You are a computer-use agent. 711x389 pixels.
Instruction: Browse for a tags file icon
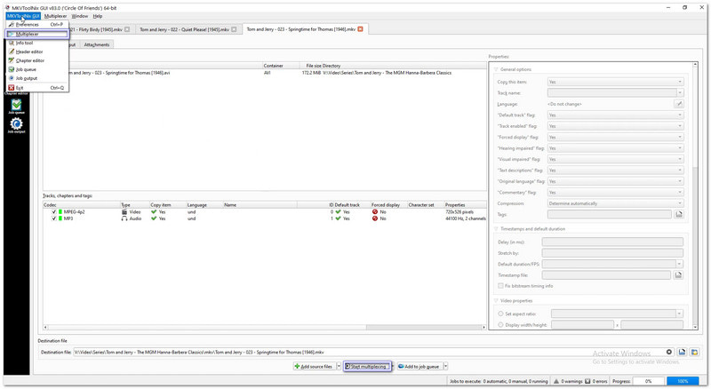(x=679, y=214)
